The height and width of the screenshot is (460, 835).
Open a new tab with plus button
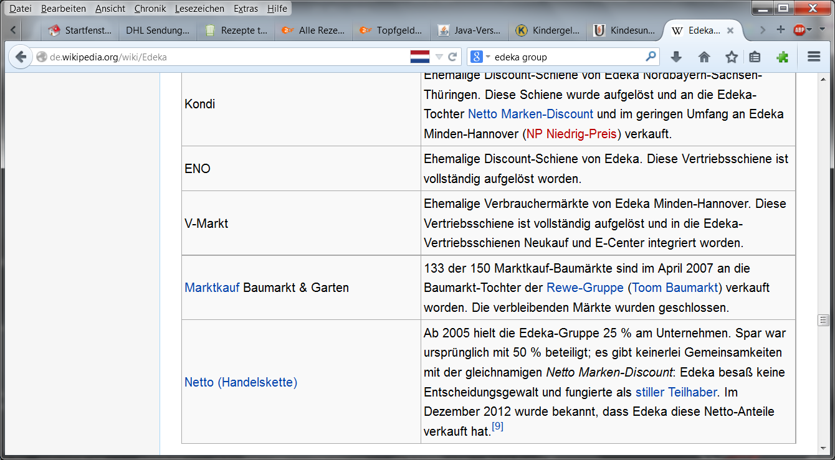point(780,30)
